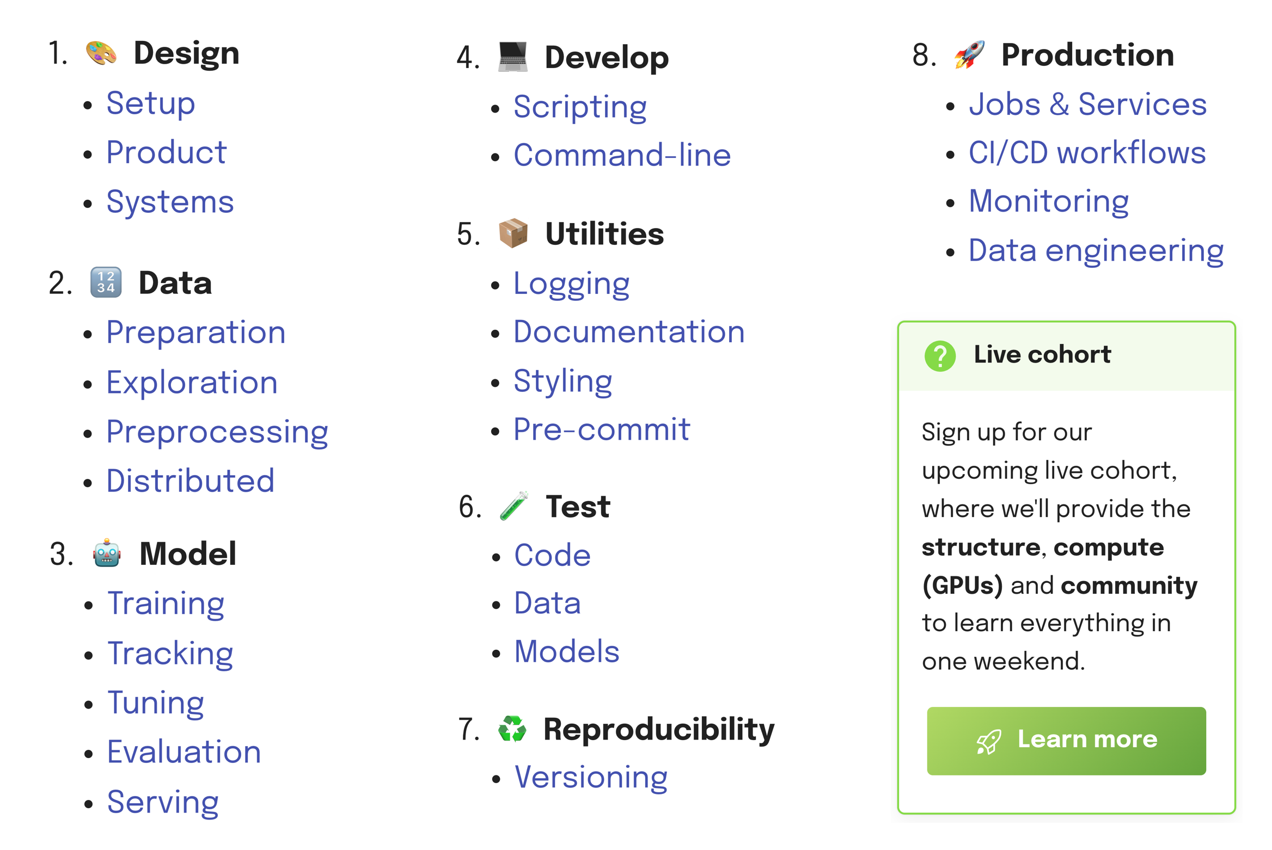The height and width of the screenshot is (850, 1272).
Task: Click the laptop icon next to Develop
Action: point(512,57)
